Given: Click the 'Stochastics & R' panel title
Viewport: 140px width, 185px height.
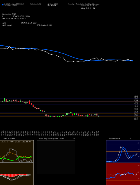Looking at the screenshot, I should 115,138.
